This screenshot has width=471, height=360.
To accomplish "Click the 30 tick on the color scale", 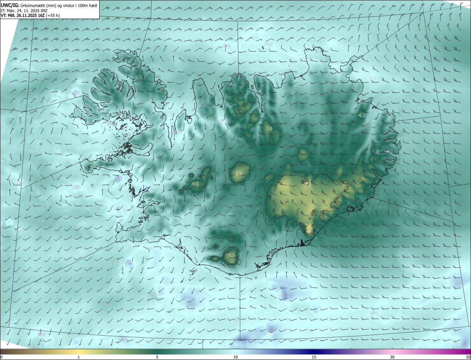I will (392, 357).
